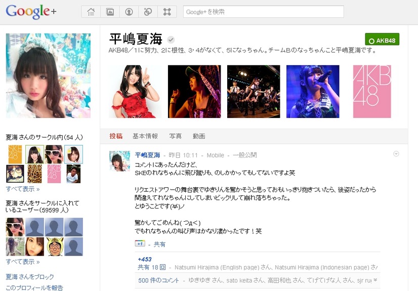Click the post author avatar thumbnail

[120, 161]
